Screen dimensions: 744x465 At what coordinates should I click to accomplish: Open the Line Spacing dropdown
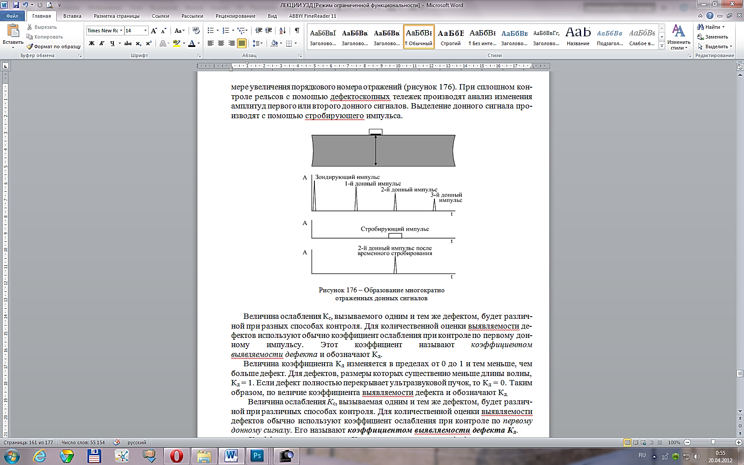(258, 43)
